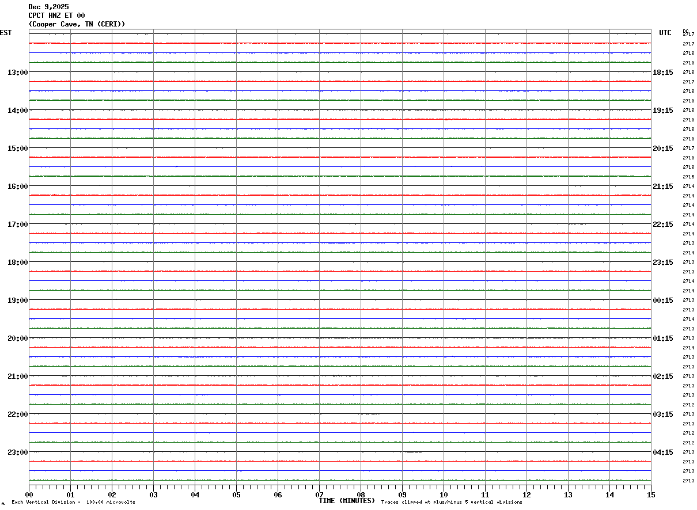
Task: Click 'Each Vertical Division = 100.00 microvolts' note
Action: click(x=74, y=502)
